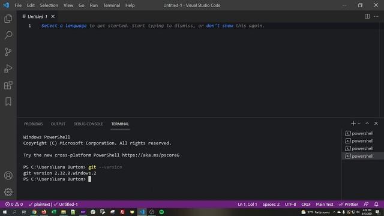Open Windows Action Center notifications
The width and height of the screenshot is (384, 216).
click(x=377, y=212)
